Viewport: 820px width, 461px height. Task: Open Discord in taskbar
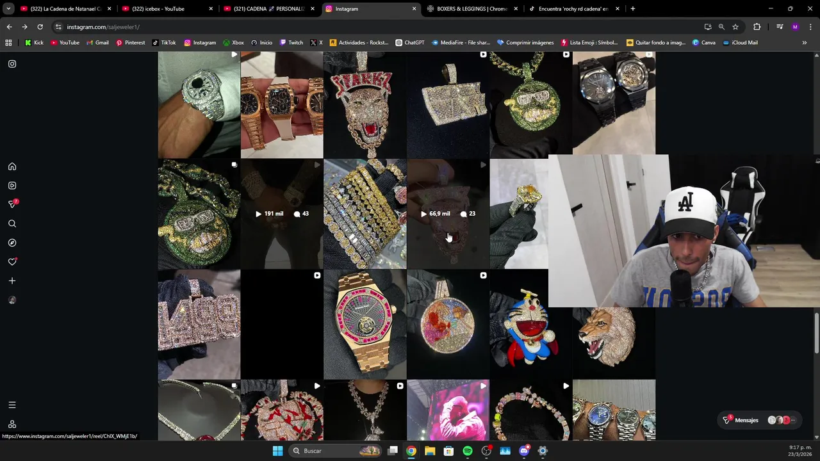click(x=524, y=451)
